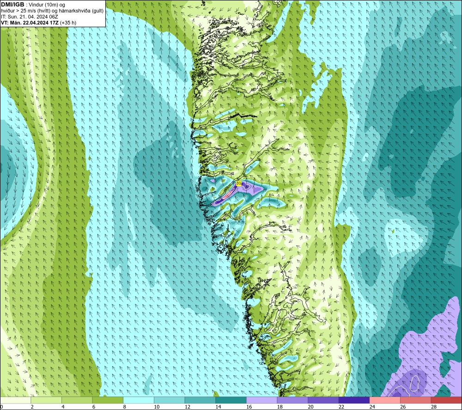This screenshot has height=410, width=462.
Task: Click the scale label '4'
Action: 63,407
